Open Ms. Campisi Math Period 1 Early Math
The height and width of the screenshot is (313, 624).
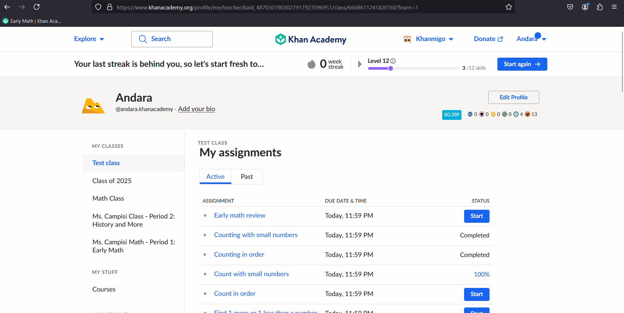[x=134, y=246]
